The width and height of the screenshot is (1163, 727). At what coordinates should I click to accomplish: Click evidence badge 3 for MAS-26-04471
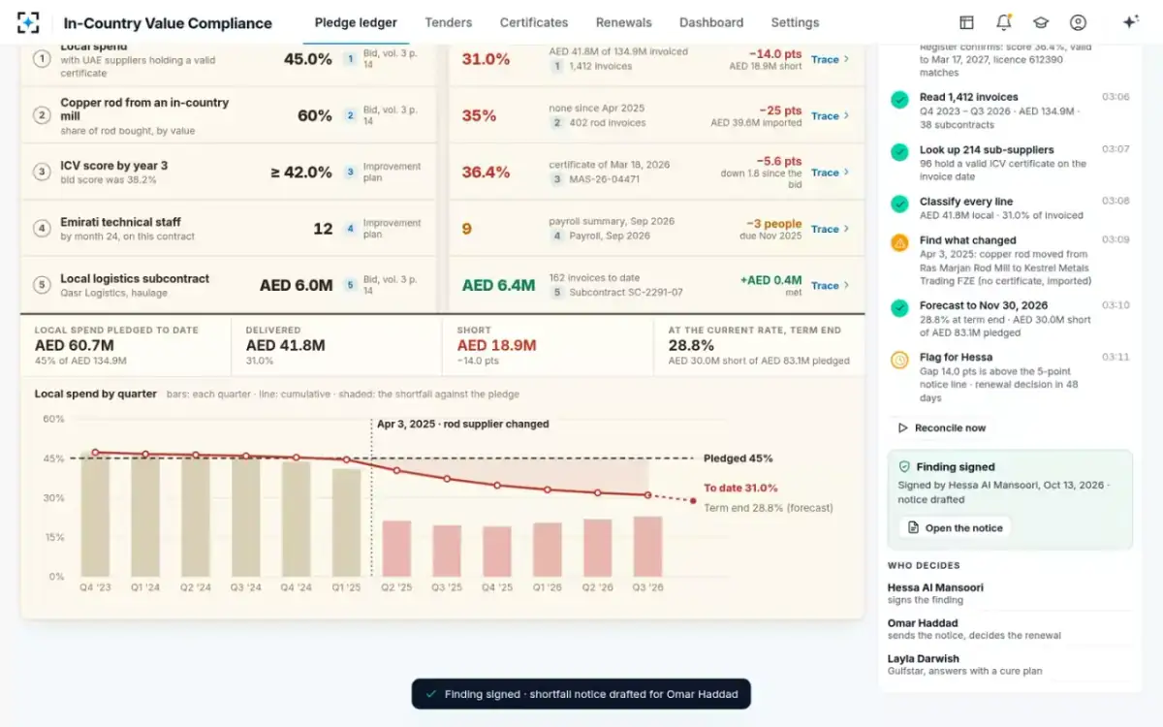(557, 179)
